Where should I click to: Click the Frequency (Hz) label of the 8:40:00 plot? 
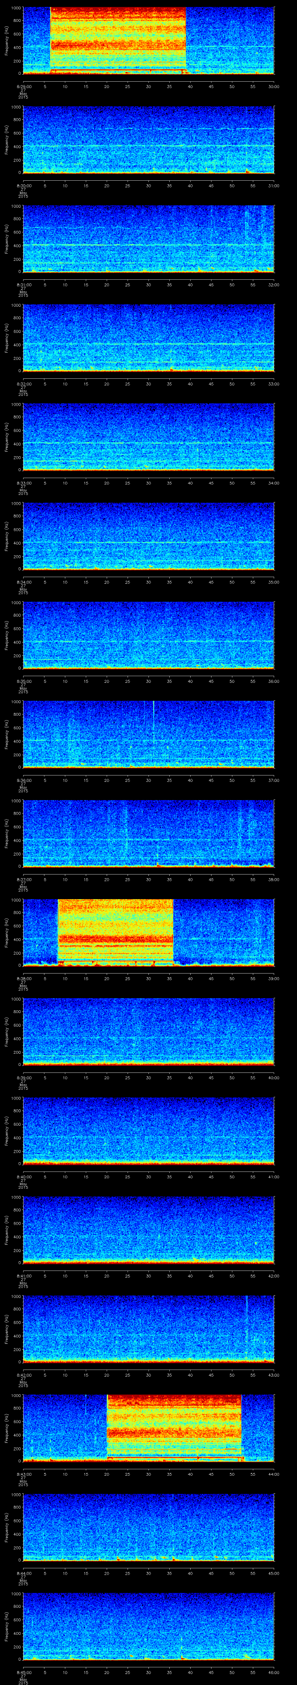coord(7,1130)
